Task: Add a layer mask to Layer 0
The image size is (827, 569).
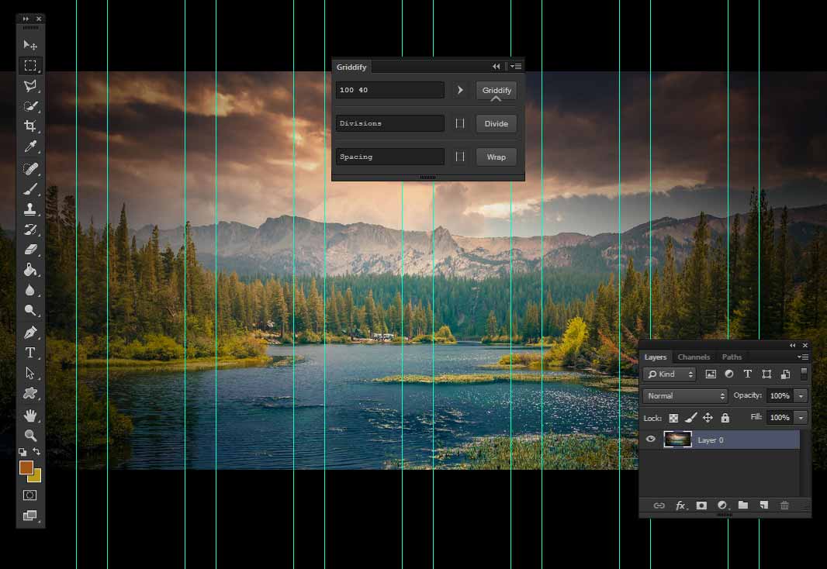Action: point(701,505)
